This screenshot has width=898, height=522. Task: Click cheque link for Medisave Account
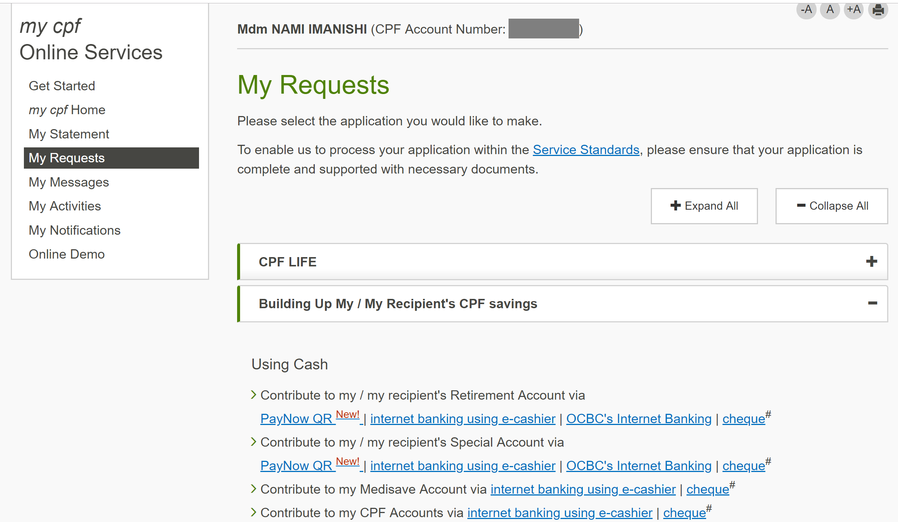pyautogui.click(x=707, y=490)
